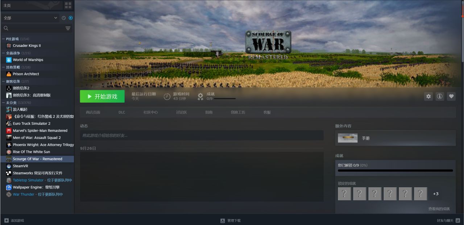Select Marvel's Spider-Man Remastered icon

(9, 131)
